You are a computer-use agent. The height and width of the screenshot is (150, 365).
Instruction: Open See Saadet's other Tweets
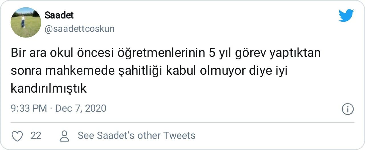pos(137,136)
